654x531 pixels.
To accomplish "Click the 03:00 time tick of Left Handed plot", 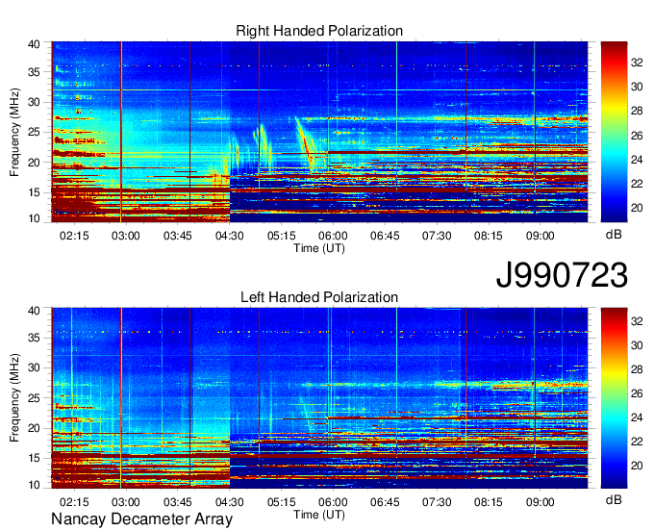I will 126,501.
